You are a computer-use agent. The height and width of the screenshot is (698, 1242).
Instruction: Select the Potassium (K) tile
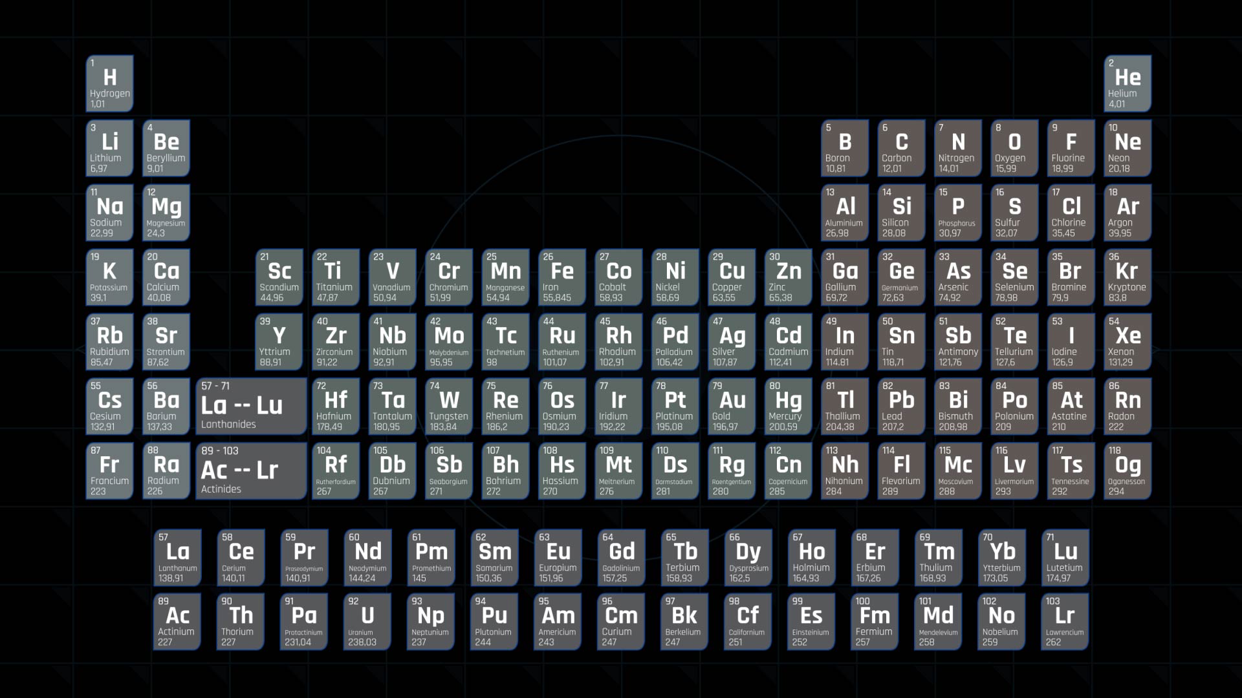click(x=110, y=277)
